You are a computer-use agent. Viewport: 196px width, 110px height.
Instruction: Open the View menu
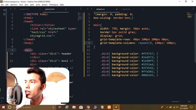(x=26, y=5)
